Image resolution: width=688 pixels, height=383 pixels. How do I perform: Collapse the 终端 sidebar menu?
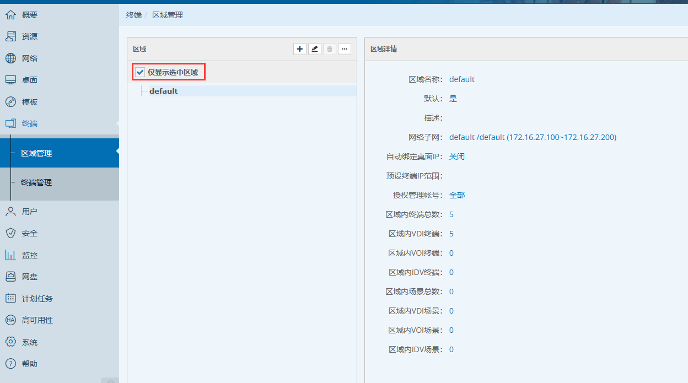click(x=30, y=123)
